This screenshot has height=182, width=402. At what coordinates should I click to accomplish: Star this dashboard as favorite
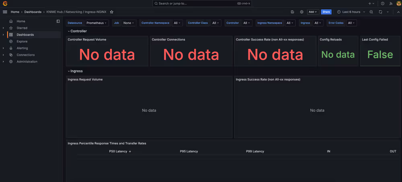pos(111,12)
